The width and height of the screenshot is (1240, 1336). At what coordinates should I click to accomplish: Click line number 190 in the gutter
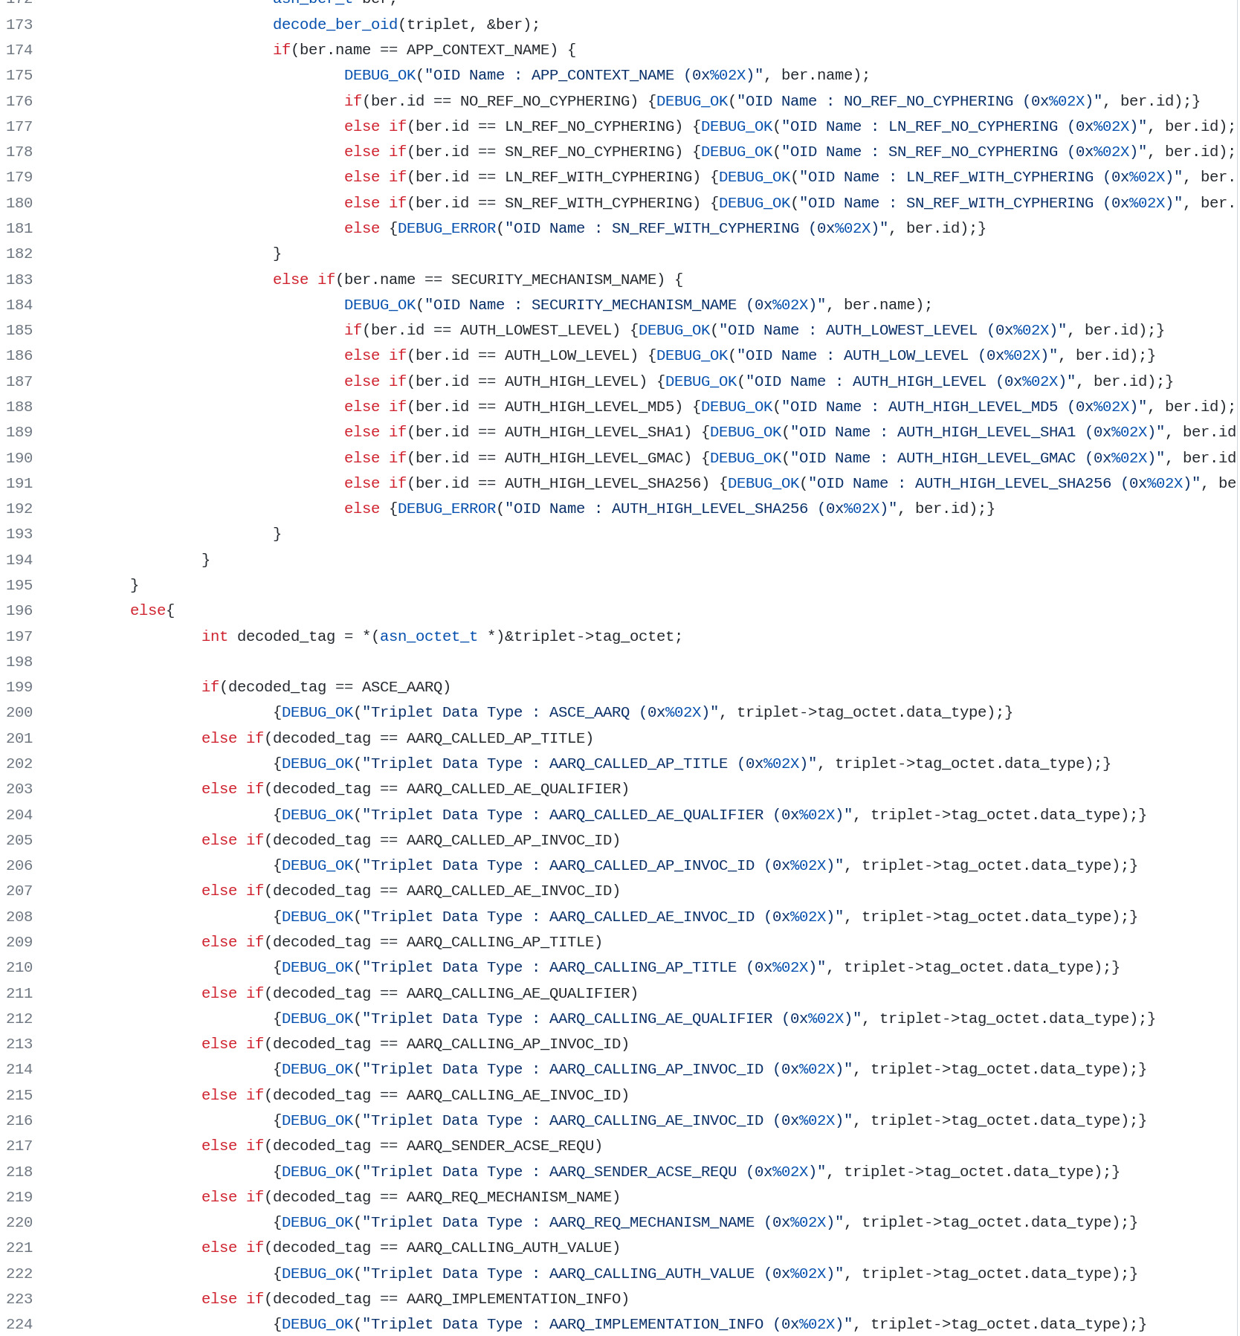19,458
